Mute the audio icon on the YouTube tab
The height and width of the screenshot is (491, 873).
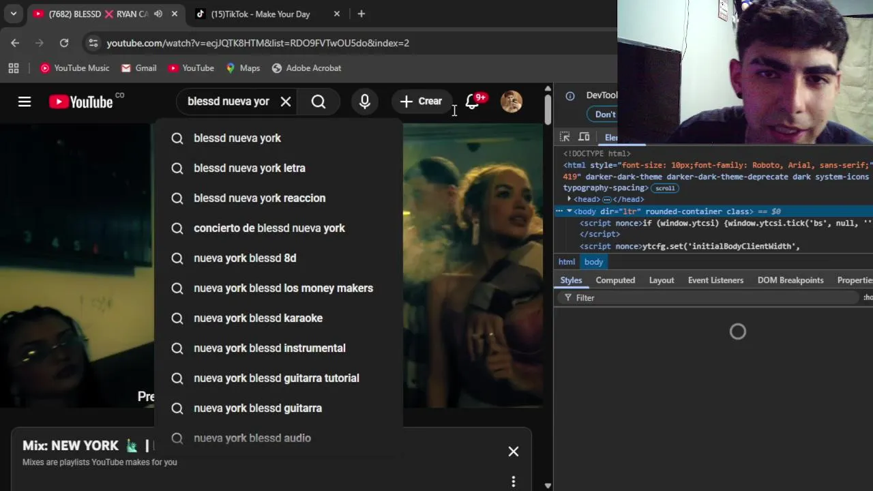(158, 14)
